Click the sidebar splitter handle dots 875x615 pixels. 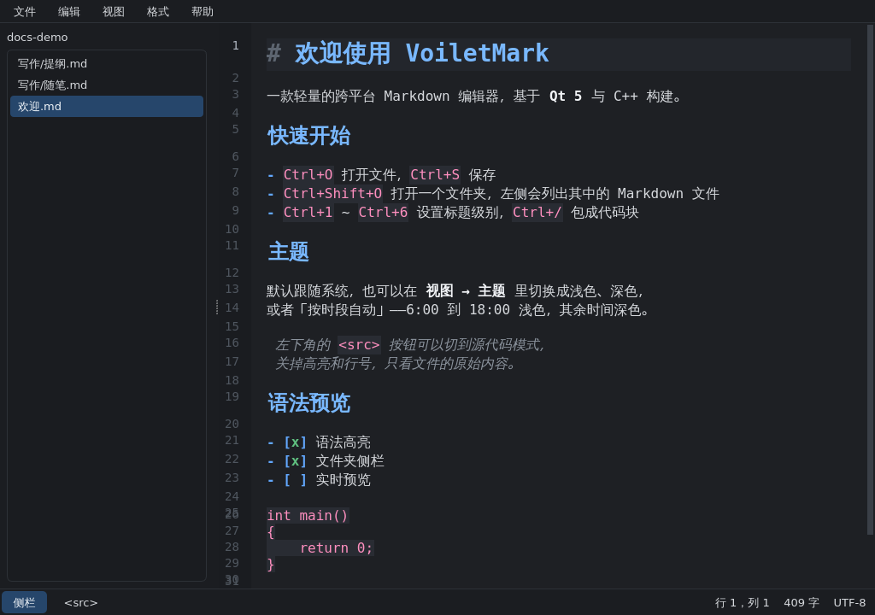pos(217,307)
